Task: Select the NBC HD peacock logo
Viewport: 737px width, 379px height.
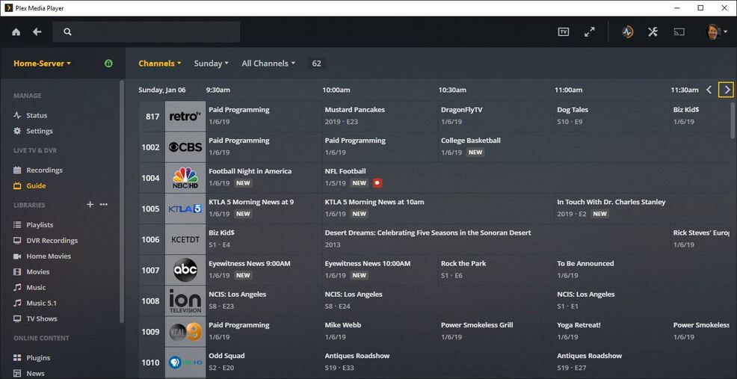Action: point(185,178)
